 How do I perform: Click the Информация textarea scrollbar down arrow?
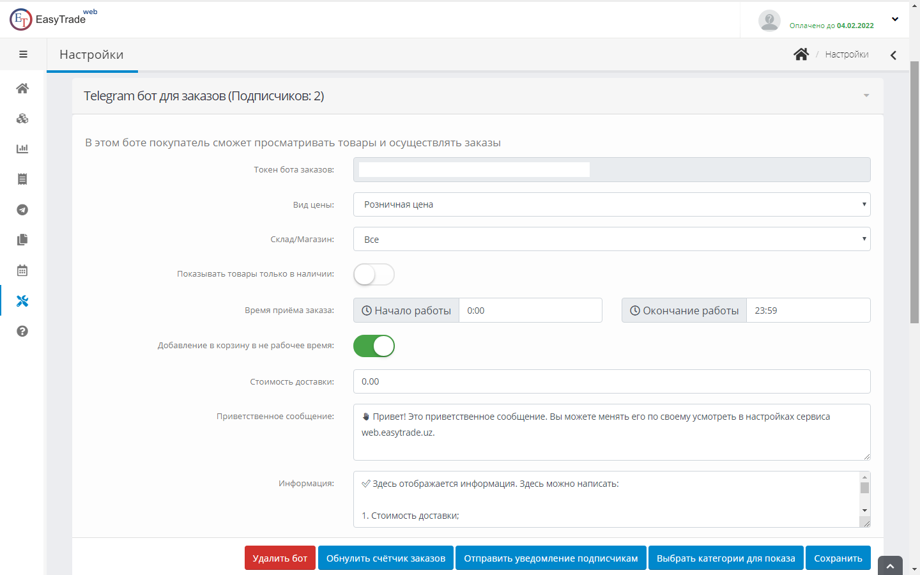(x=864, y=510)
